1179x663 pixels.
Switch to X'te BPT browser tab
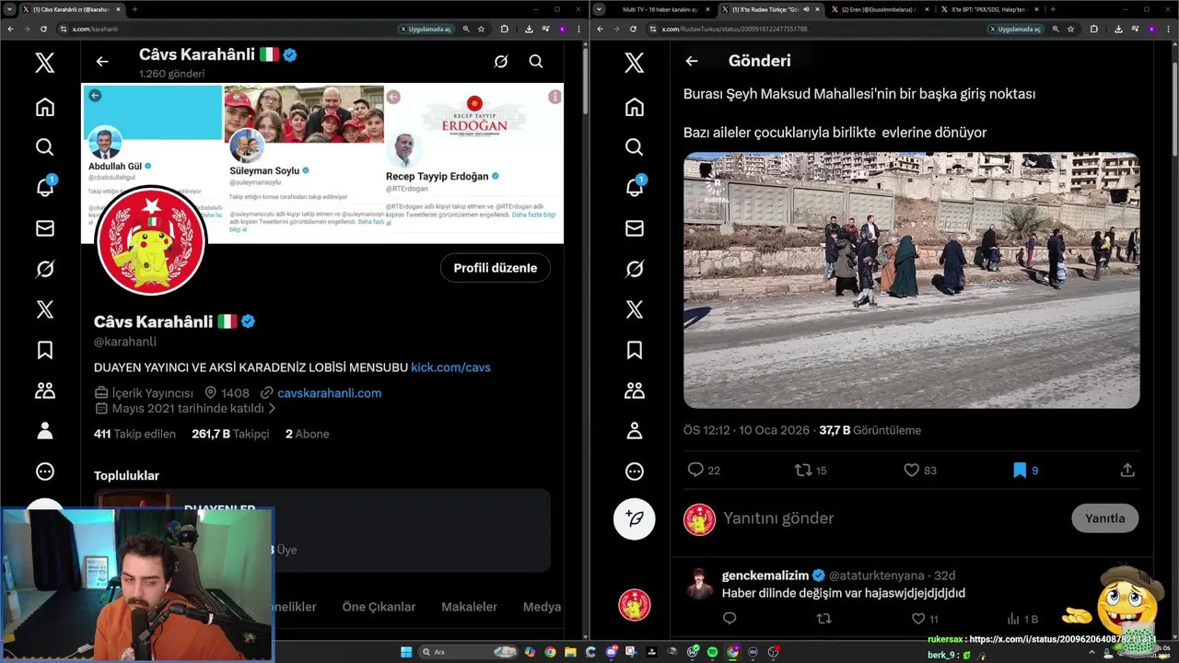click(x=989, y=9)
